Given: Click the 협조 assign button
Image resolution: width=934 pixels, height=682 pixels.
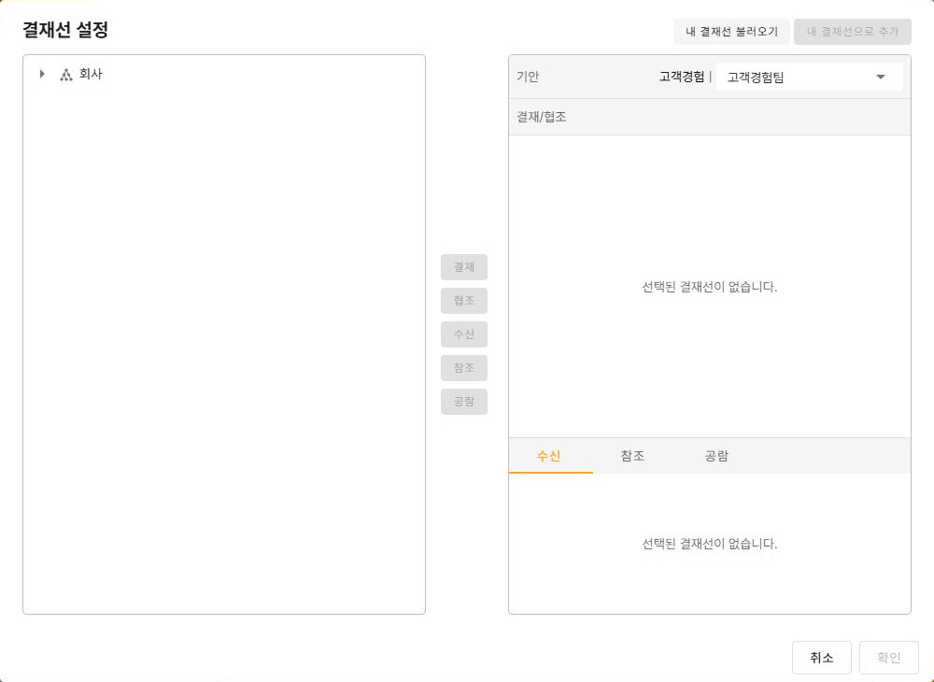Looking at the screenshot, I should pyautogui.click(x=464, y=301).
